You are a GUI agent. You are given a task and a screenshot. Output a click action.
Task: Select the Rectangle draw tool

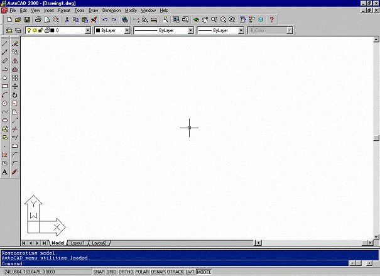pyautogui.click(x=5, y=86)
